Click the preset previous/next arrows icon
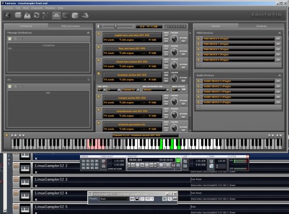 click(x=132, y=199)
